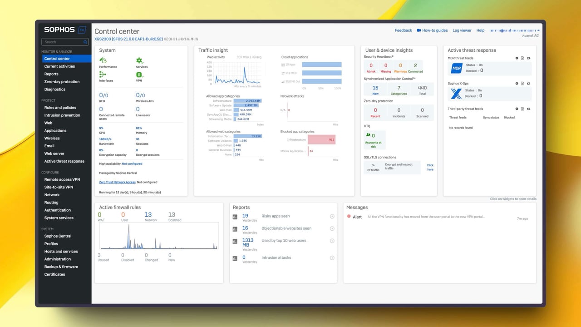Open Intrusion prevention menu
Viewport: 581px width, 327px height.
tap(62, 115)
